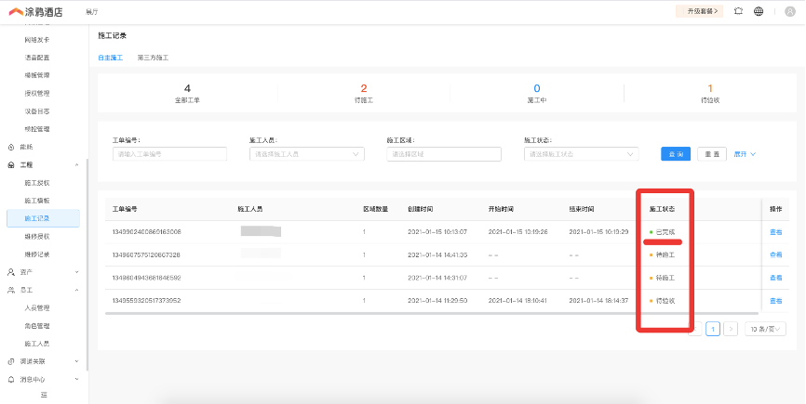Viewport: 806px width, 404px height.
Task: Open 维修记录 in the sidebar
Action: [x=37, y=254]
